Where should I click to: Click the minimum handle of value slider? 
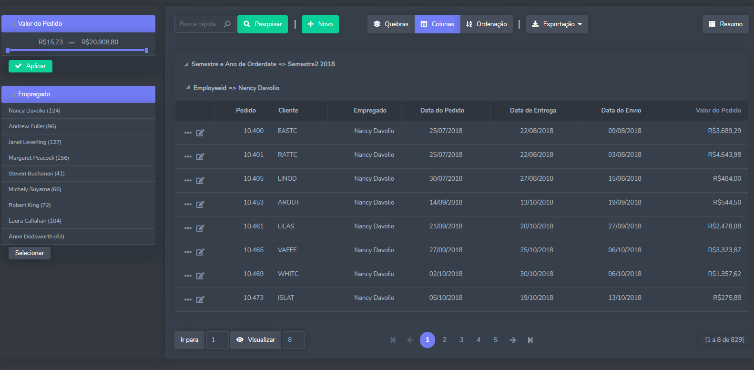click(x=8, y=50)
